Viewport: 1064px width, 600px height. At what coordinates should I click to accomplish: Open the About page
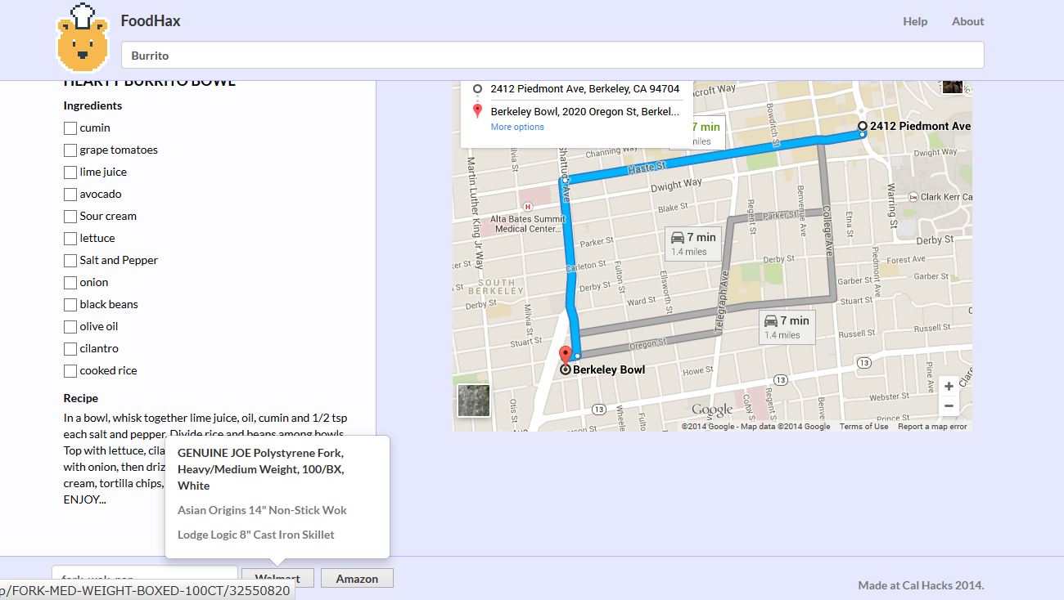(x=967, y=21)
